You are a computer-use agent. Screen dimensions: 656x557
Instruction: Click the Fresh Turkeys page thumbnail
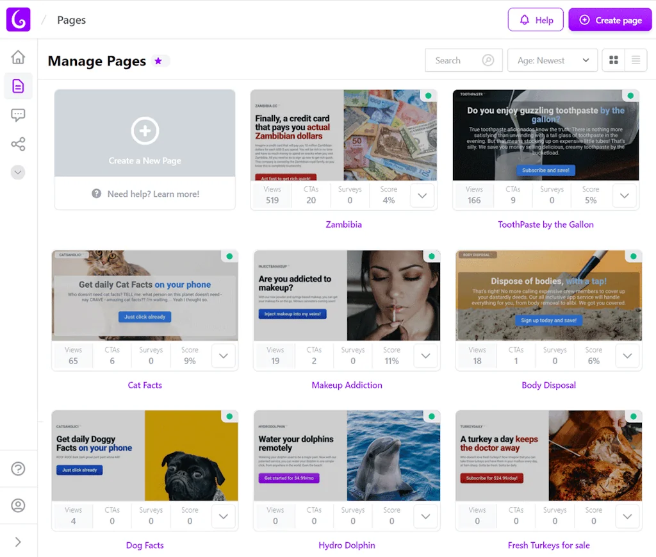pos(548,456)
